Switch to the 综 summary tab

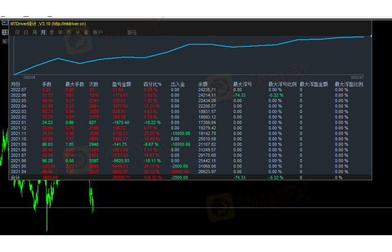17,32
